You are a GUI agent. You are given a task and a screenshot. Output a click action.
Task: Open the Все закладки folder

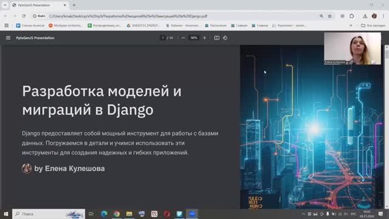coord(373,26)
